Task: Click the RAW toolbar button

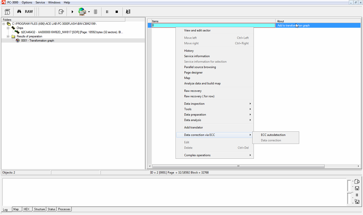Action: click(29, 12)
